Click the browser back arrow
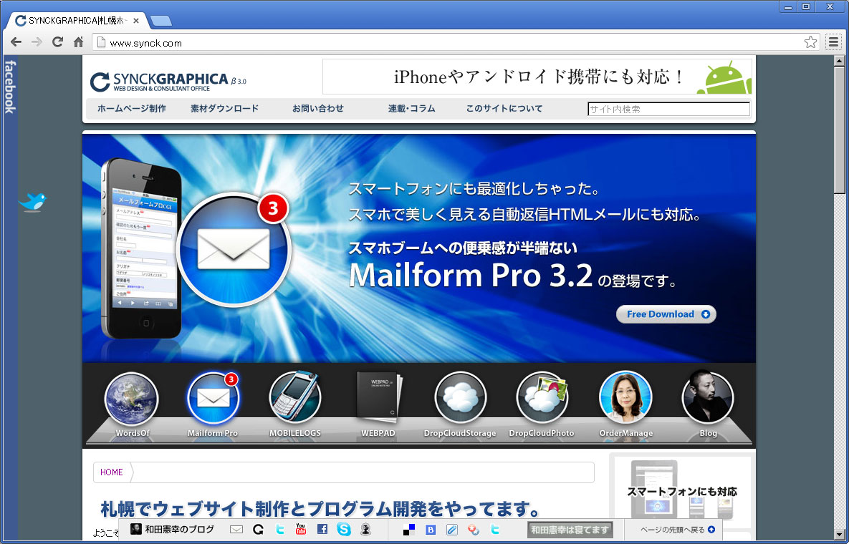Image resolution: width=849 pixels, height=544 pixels. tap(16, 42)
